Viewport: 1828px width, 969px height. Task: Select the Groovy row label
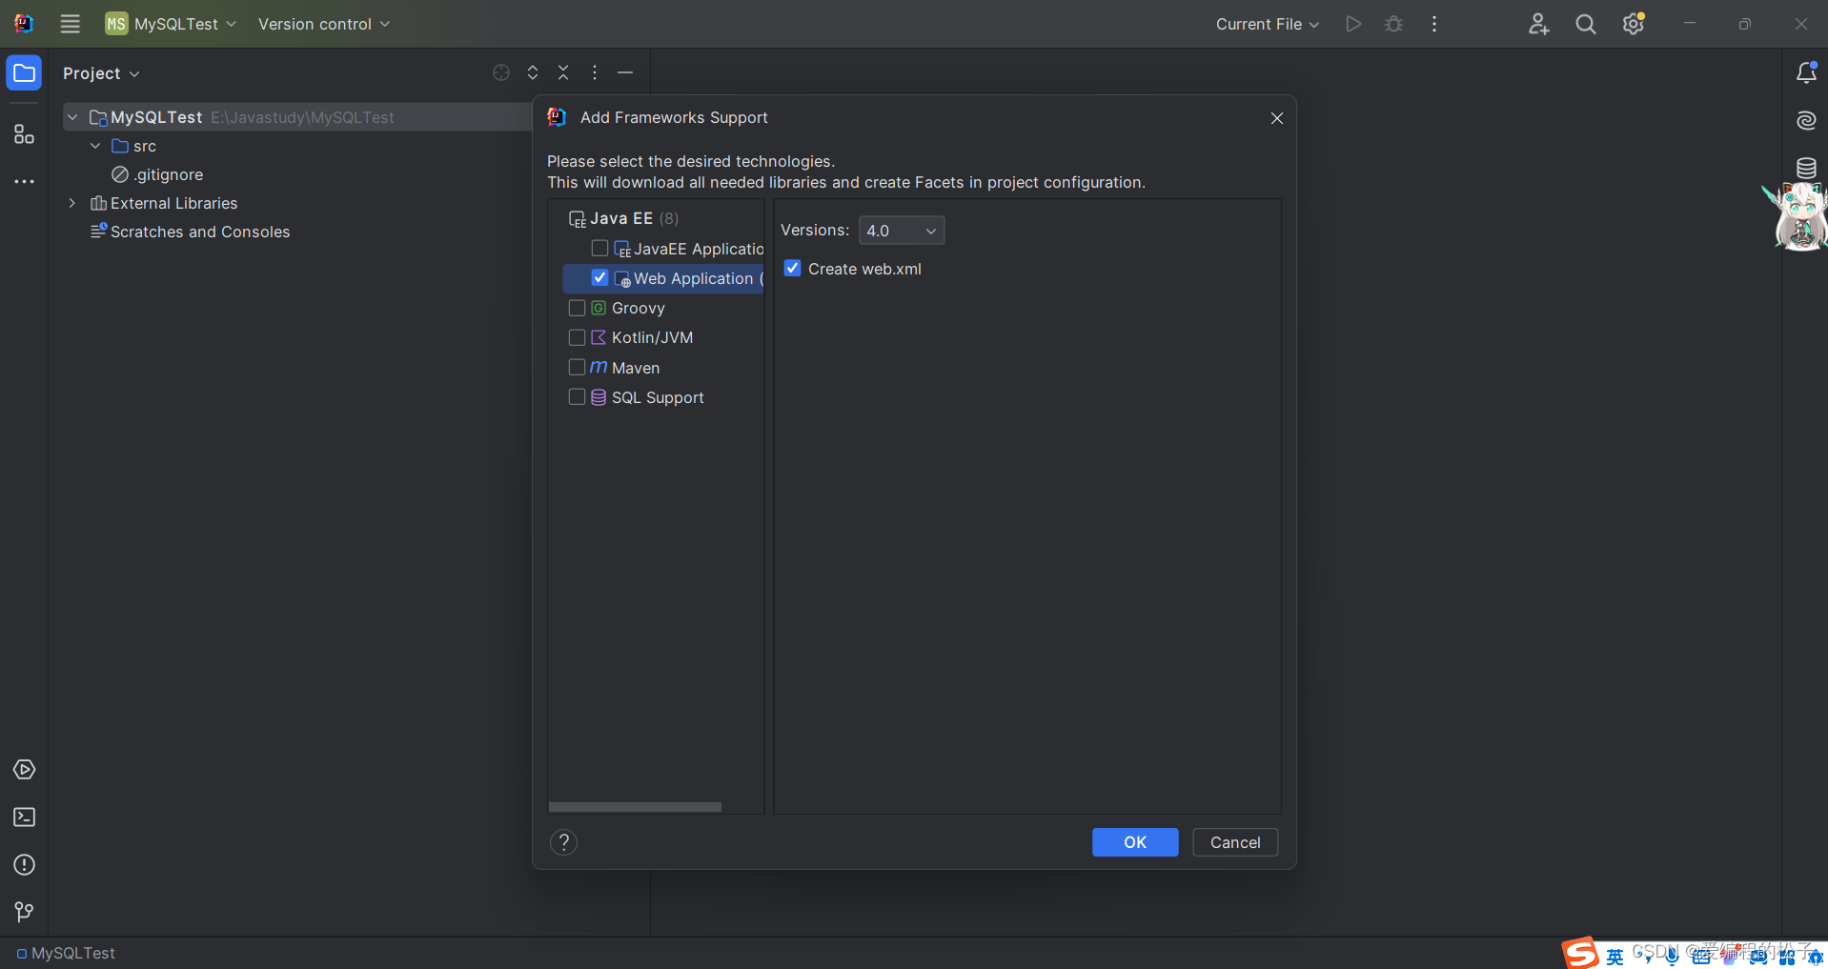639,308
